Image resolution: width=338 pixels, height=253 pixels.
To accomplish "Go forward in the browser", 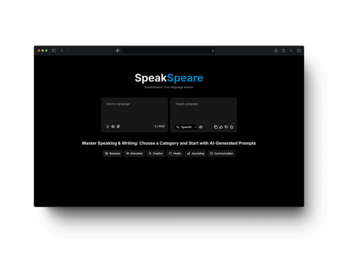I will tap(68, 51).
